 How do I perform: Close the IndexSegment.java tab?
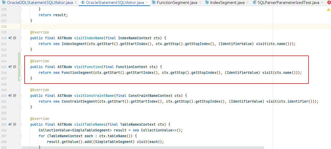coord(247,3)
